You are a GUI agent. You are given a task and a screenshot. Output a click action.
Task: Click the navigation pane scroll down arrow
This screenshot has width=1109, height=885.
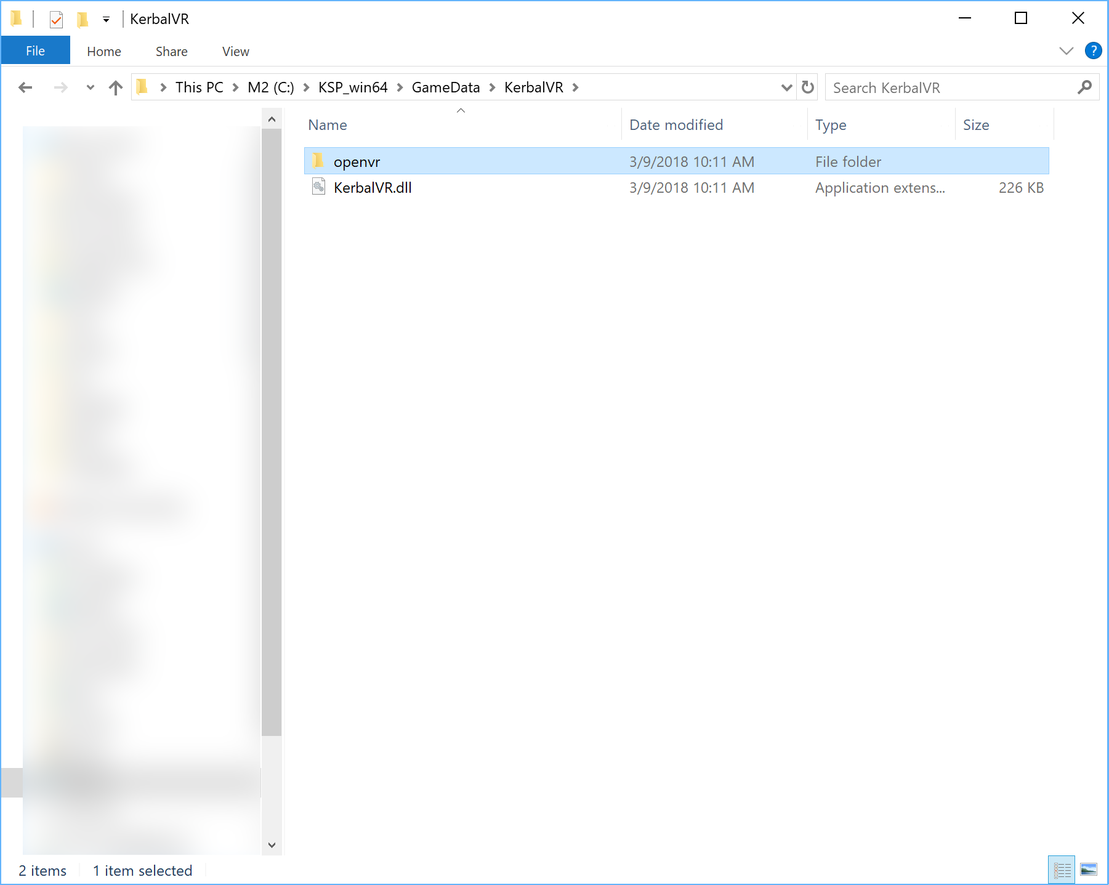click(x=272, y=845)
